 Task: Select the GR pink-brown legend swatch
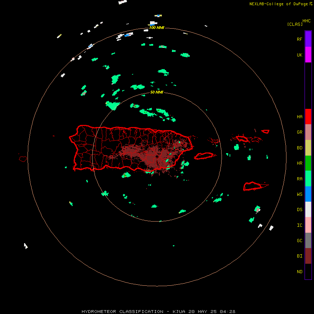[308, 132]
